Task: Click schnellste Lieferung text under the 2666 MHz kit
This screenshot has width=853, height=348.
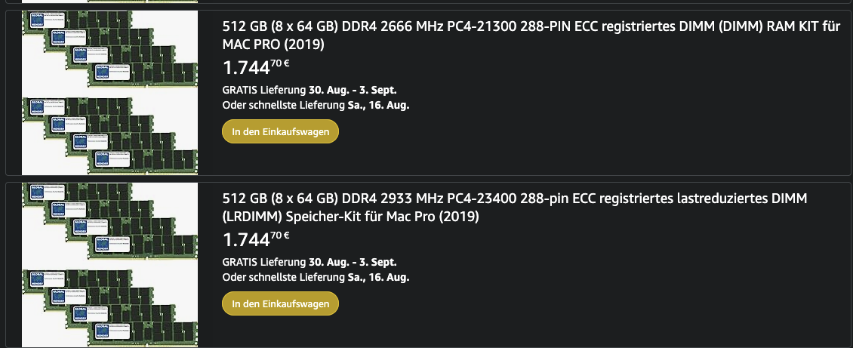Action: pos(316,105)
